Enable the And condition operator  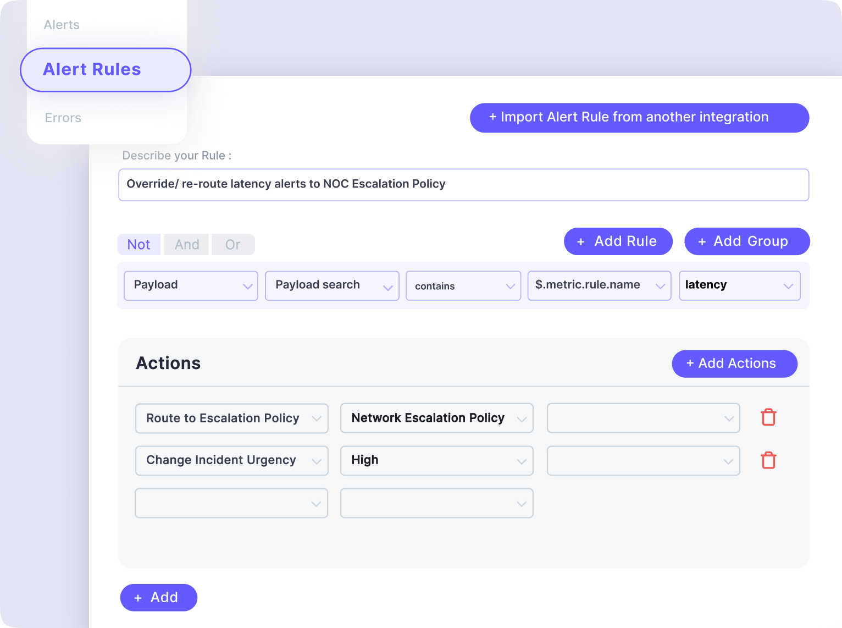click(186, 244)
